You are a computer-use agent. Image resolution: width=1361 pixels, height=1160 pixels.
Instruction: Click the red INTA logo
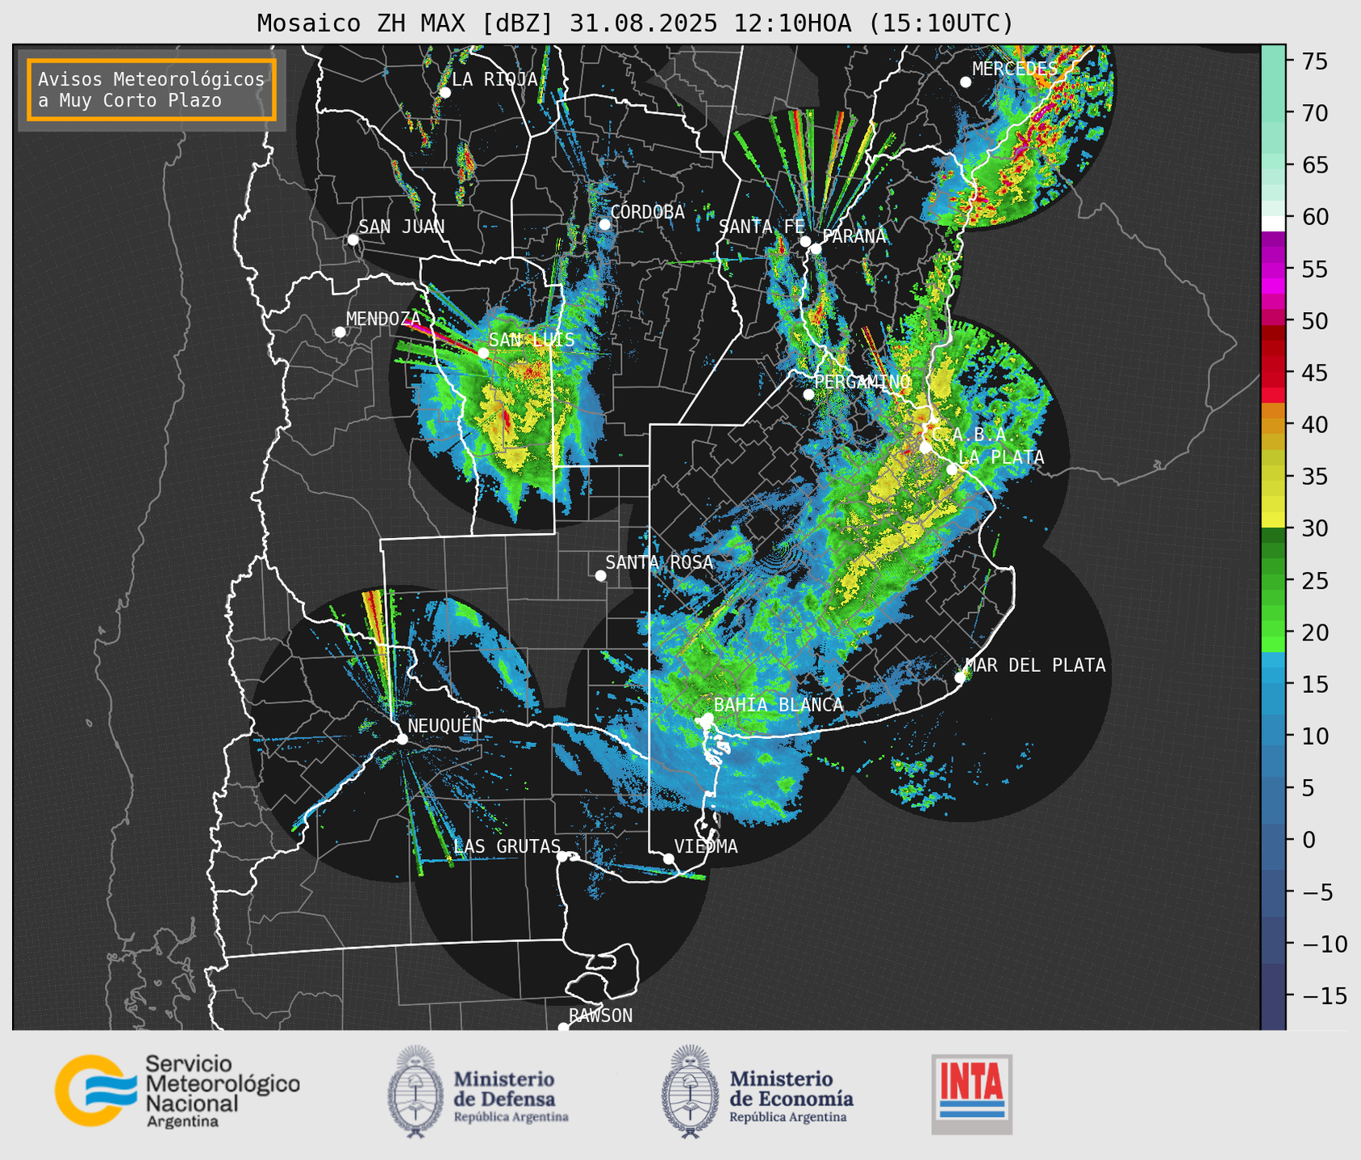point(972,1094)
